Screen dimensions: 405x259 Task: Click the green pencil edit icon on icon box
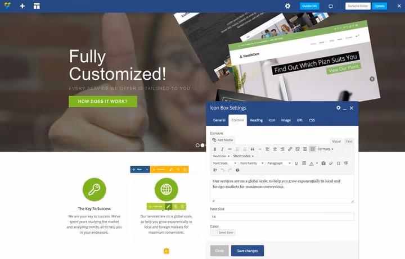click(168, 206)
